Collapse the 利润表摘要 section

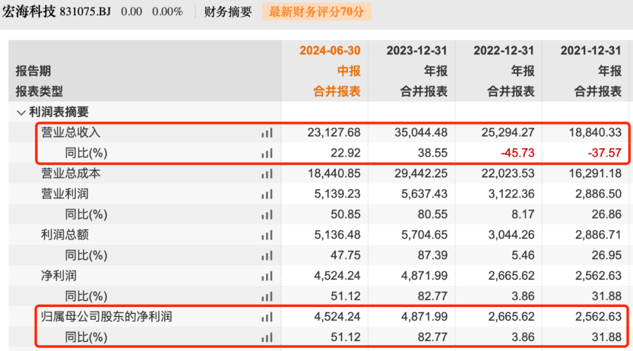coord(21,113)
